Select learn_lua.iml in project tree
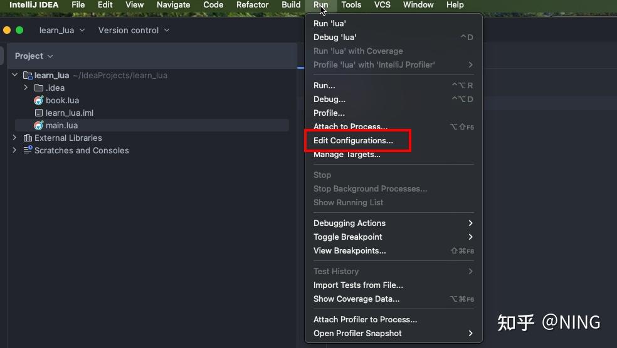 [152, 113]
